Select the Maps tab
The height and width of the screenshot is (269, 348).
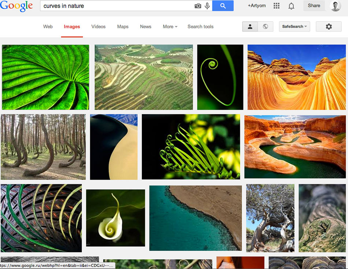[123, 27]
